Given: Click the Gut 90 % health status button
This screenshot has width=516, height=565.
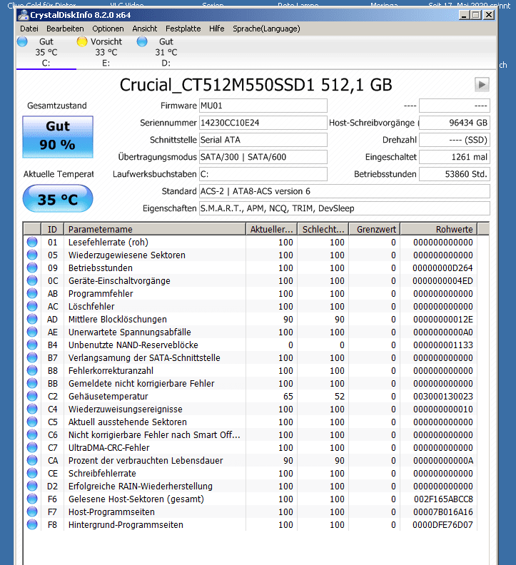Looking at the screenshot, I should point(58,137).
